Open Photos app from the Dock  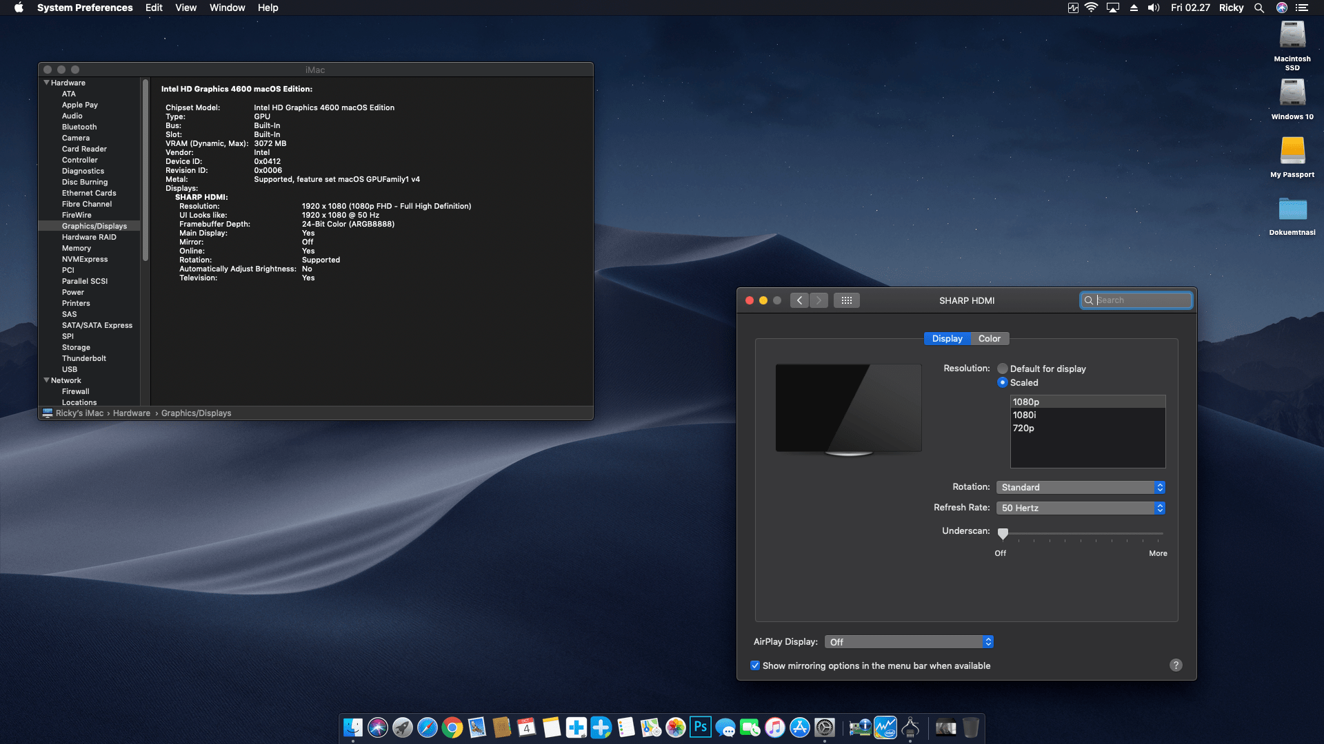click(x=676, y=727)
